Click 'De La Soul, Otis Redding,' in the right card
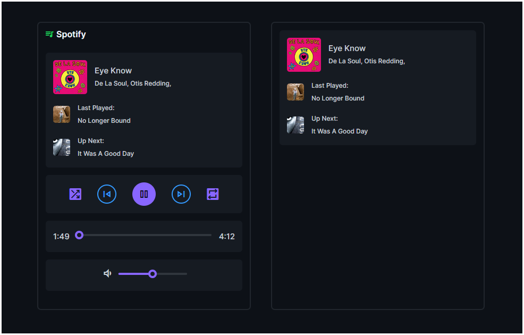524x335 pixels. pyautogui.click(x=367, y=61)
